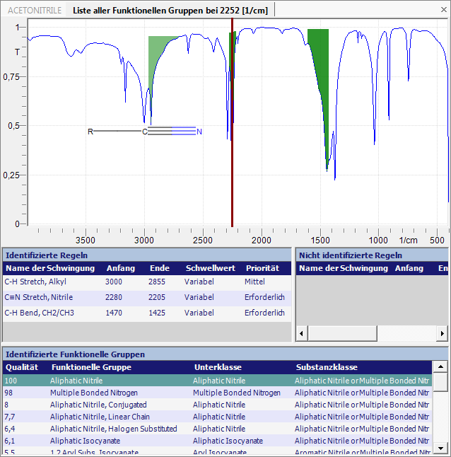Viewport: 451px width, 457px height.
Task: Sort by the Priorität column header
Action: point(262,268)
